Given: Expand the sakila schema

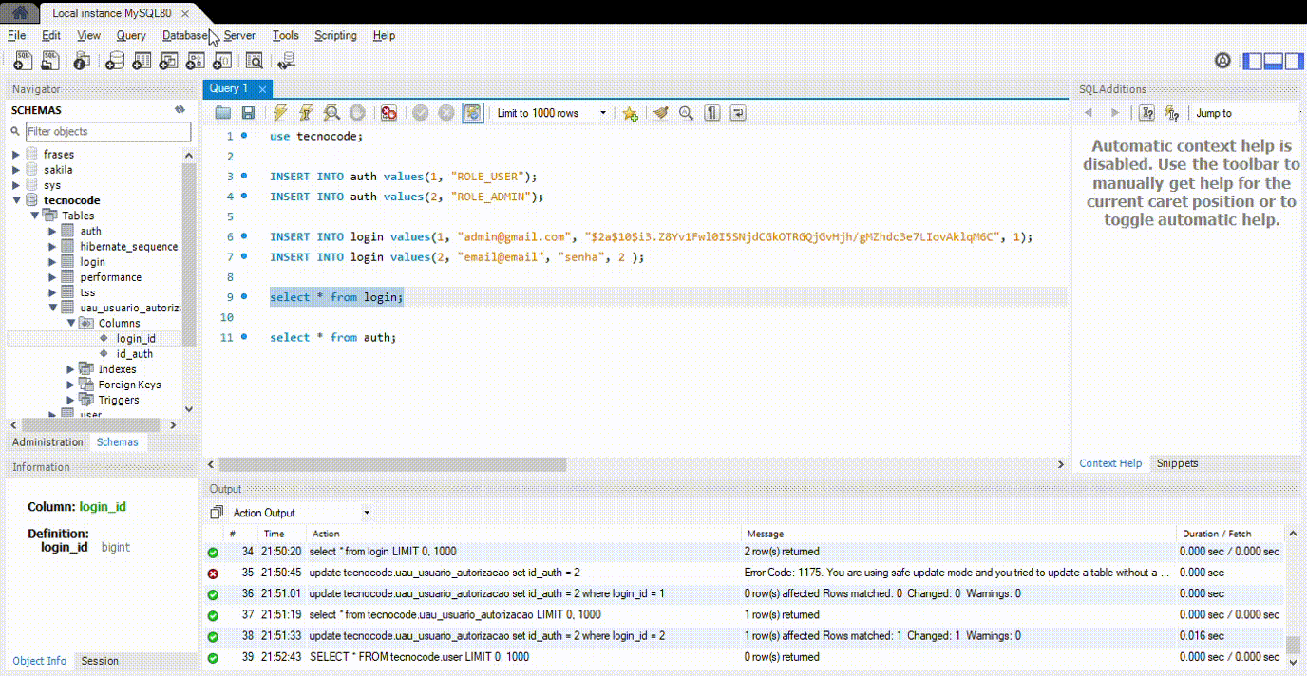Looking at the screenshot, I should pyautogui.click(x=16, y=170).
